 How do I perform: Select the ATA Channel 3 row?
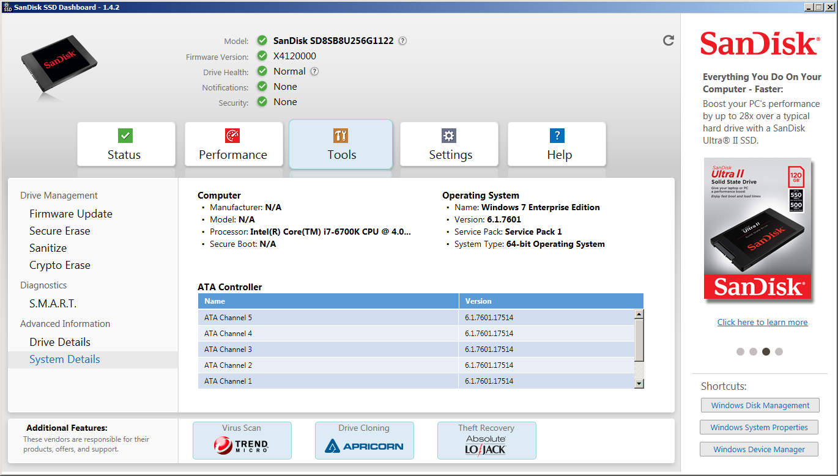click(416, 350)
